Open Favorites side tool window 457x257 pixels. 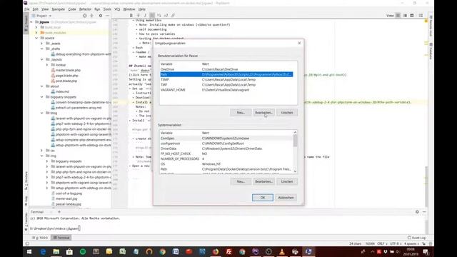click(x=26, y=222)
